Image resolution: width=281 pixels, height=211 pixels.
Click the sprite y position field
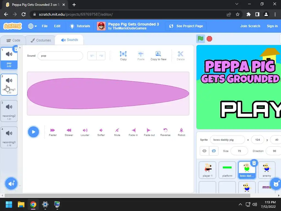pos(276,140)
